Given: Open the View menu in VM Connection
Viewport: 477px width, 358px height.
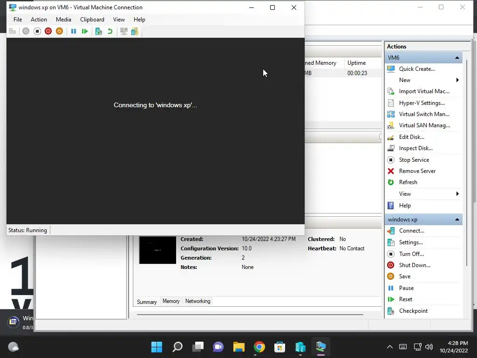Looking at the screenshot, I should click(x=119, y=20).
